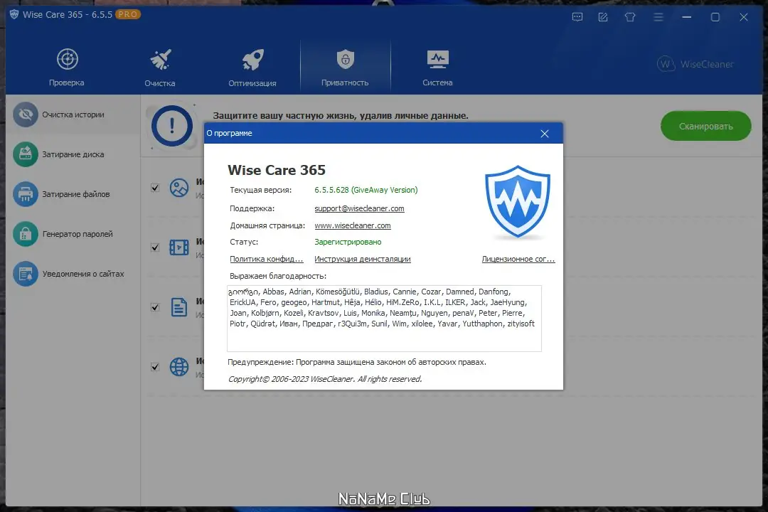768x512 pixels.
Task: Open the Система tab
Action: [437, 67]
